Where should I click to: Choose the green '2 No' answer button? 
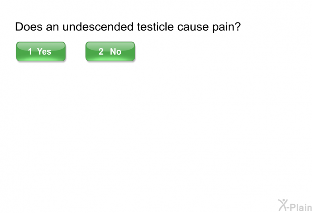click(110, 51)
